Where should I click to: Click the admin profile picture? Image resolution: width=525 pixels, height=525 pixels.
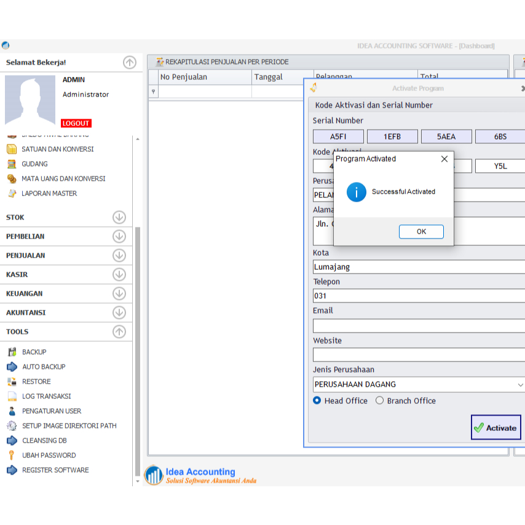point(30,100)
